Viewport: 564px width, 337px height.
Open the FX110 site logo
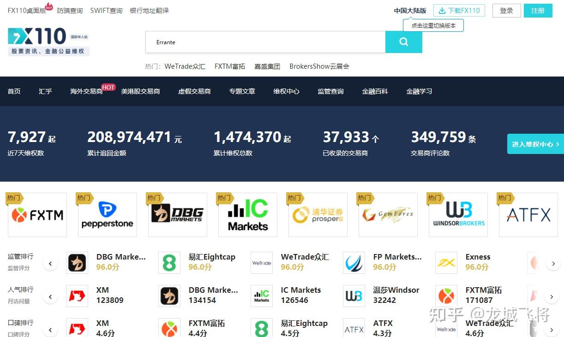pyautogui.click(x=48, y=41)
